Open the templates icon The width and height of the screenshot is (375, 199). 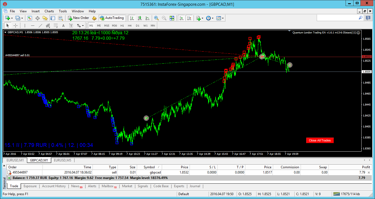click(219, 18)
